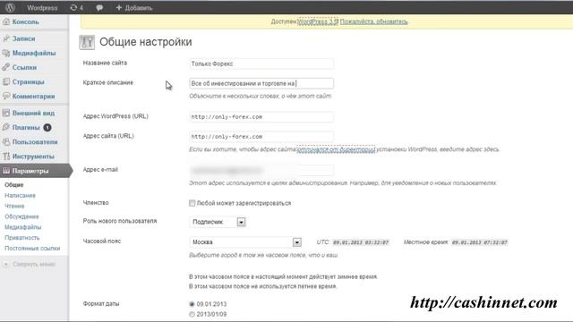Screen dimensions: 573x322
Task: Click the Ссылки chain icon
Action: (x=6, y=67)
